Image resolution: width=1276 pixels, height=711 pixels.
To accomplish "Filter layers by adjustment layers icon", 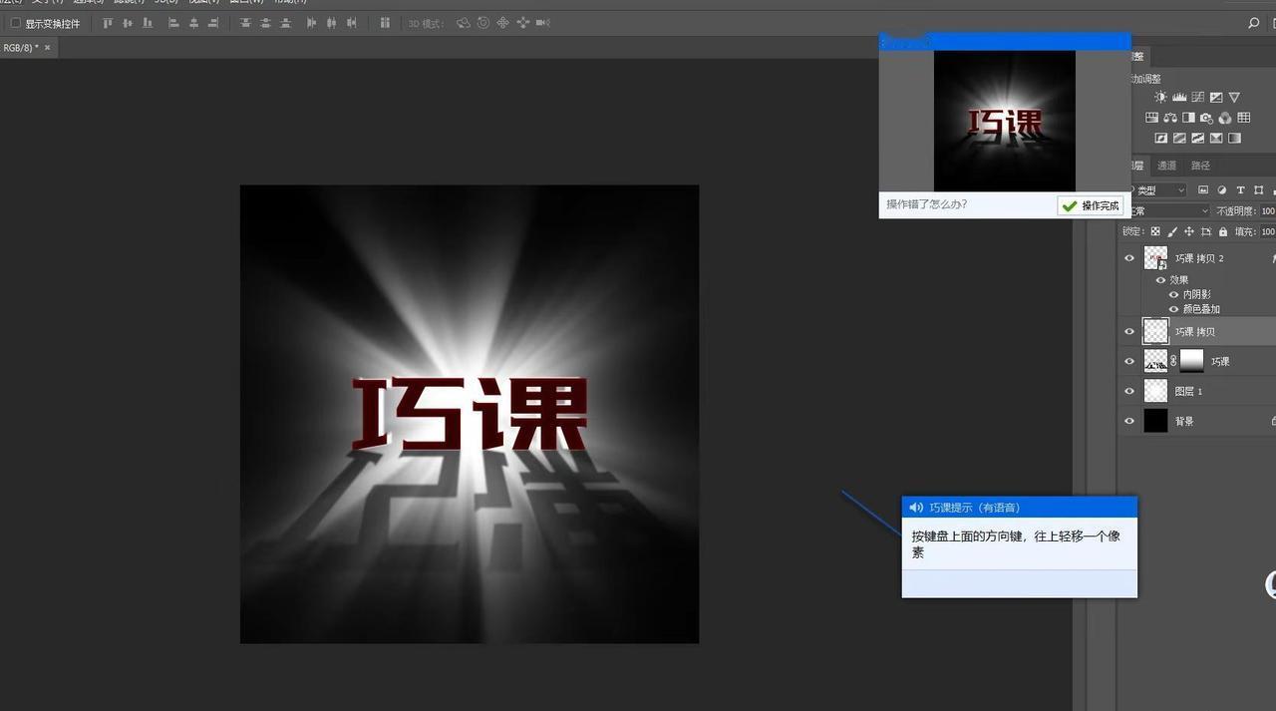I will coord(1221,189).
